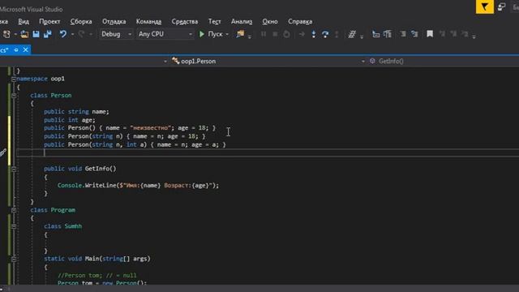This screenshot has width=519, height=292.
Task: Collapse the class Sumhh code block
Action: [14, 226]
